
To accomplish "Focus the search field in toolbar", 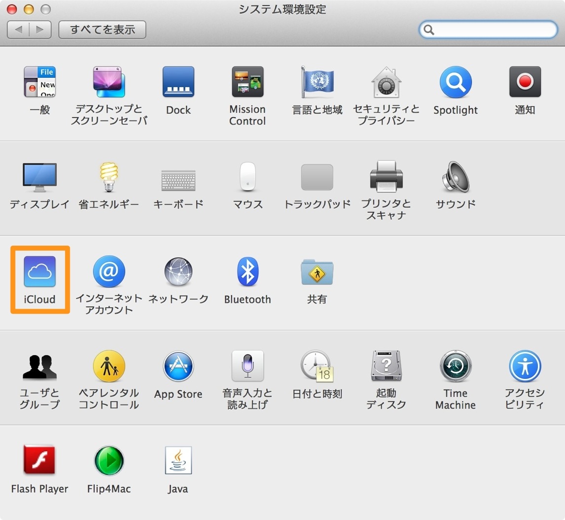I will coord(488,30).
